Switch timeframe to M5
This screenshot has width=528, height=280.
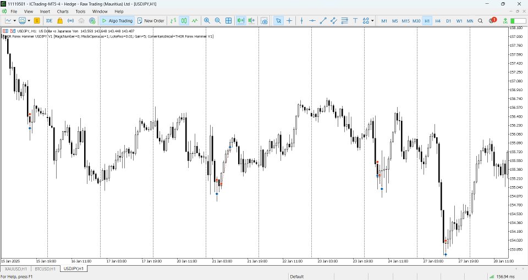395,21
